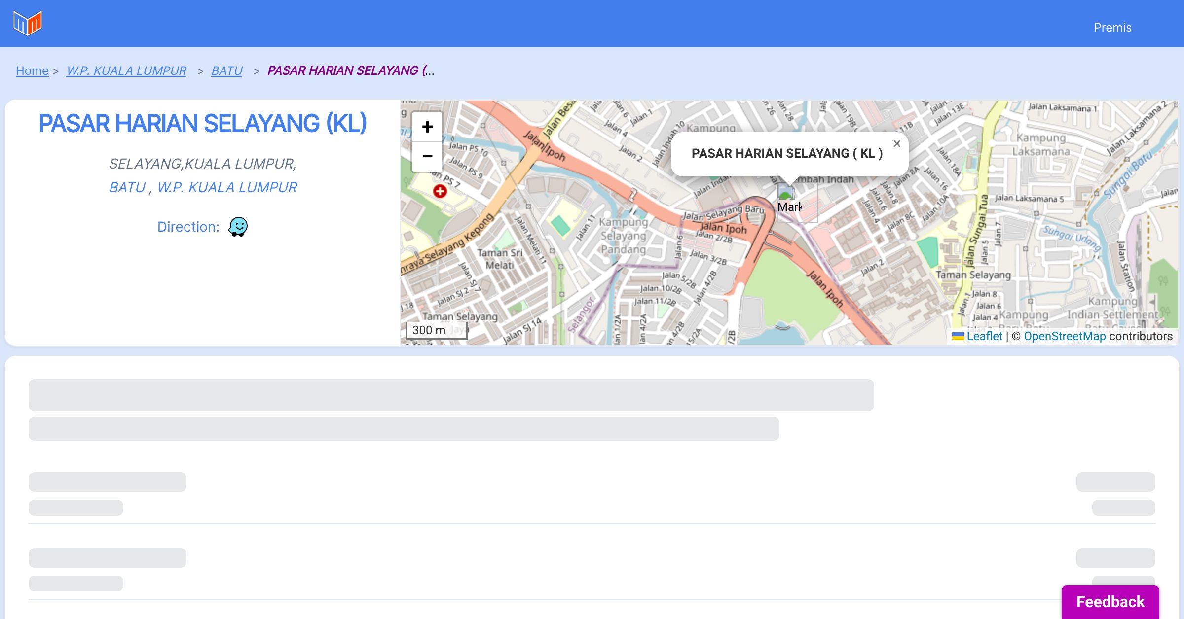Open Waze direction icon
This screenshot has width=1184, height=619.
(238, 227)
